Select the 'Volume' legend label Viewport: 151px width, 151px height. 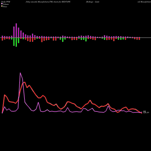[x=6, y=4]
